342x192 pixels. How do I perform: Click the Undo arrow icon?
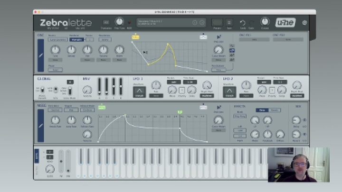243,23
